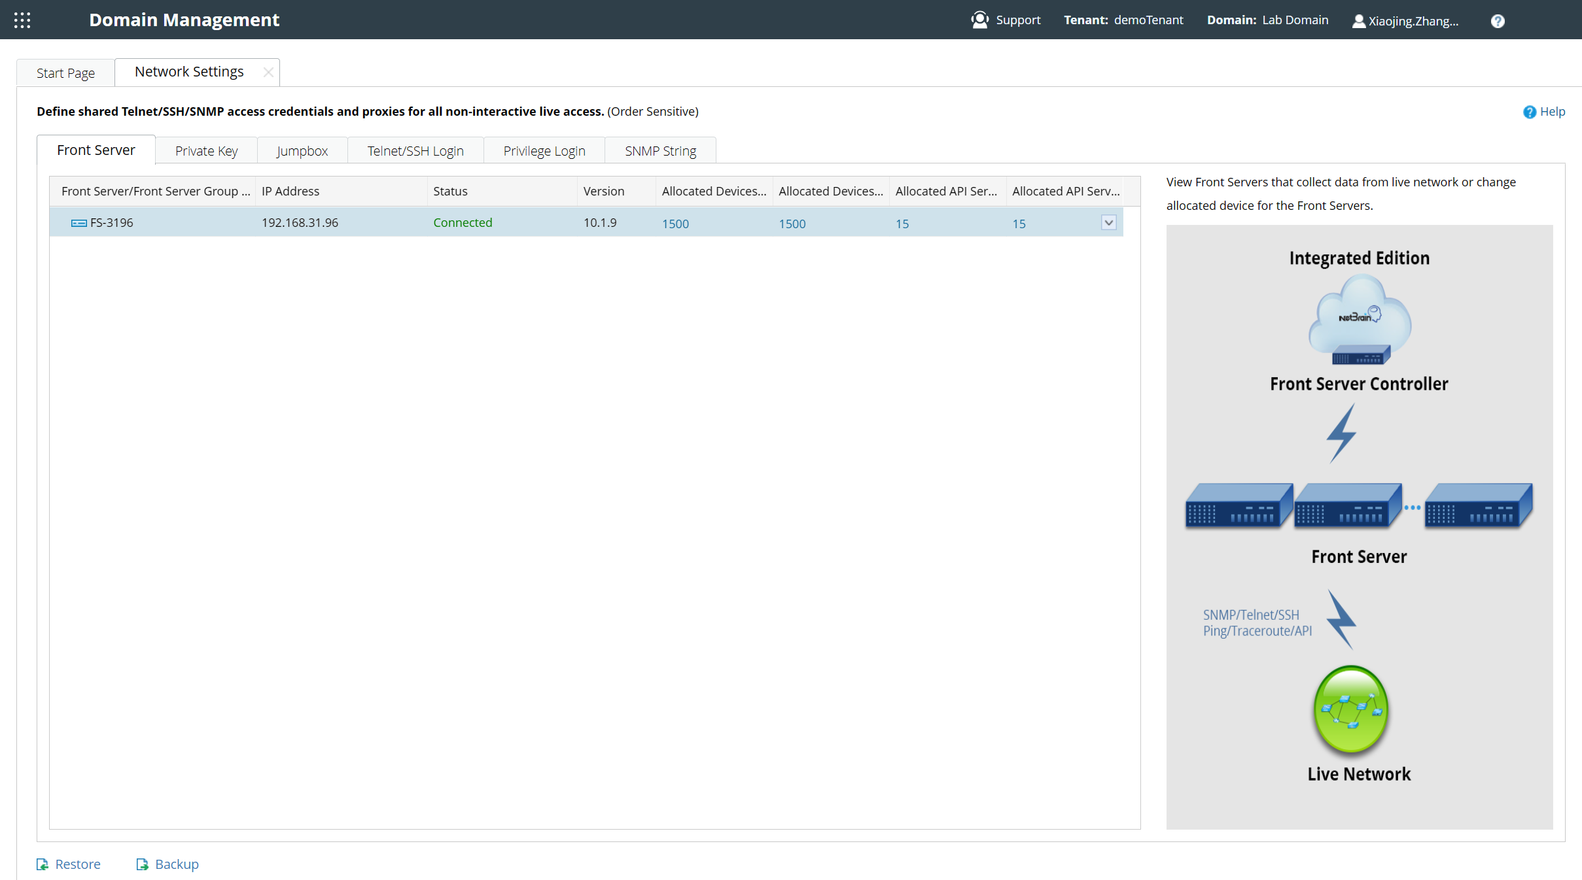Open the app launcher grid icon
1582x880 pixels.
pos(22,20)
